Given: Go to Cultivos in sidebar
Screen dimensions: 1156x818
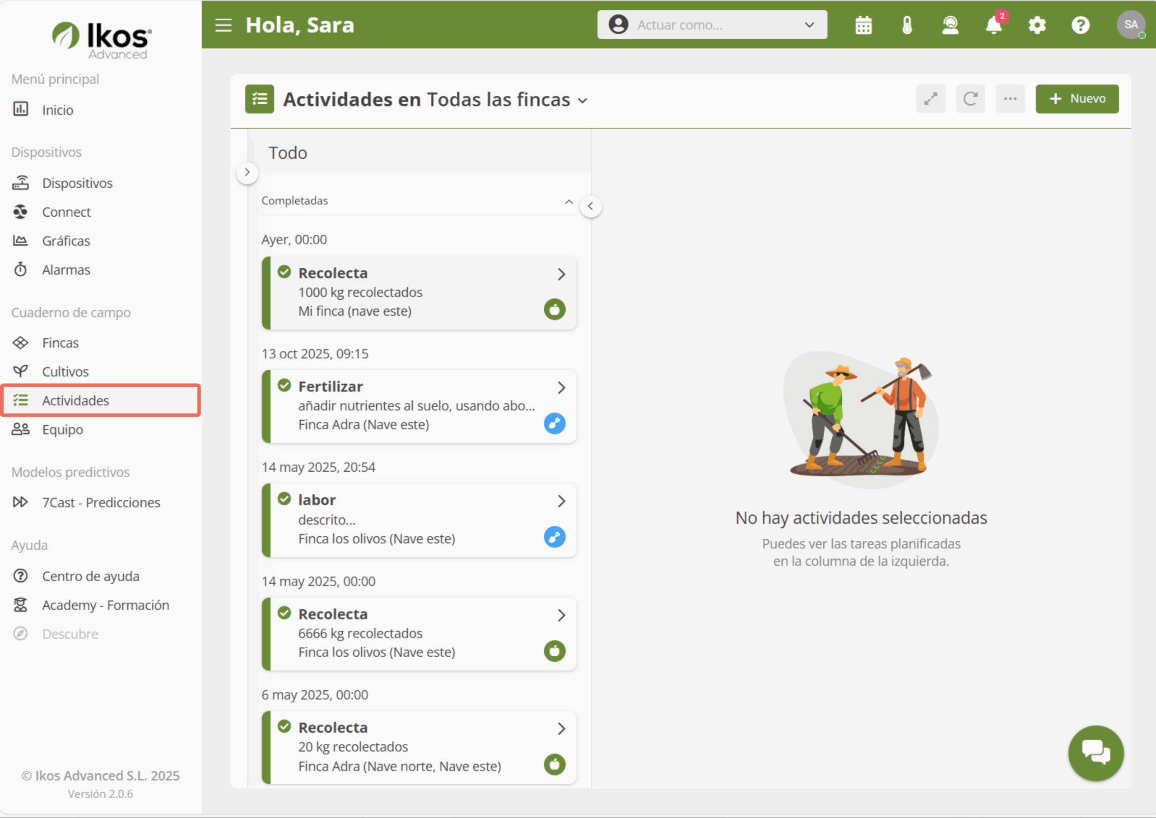Looking at the screenshot, I should [x=65, y=371].
